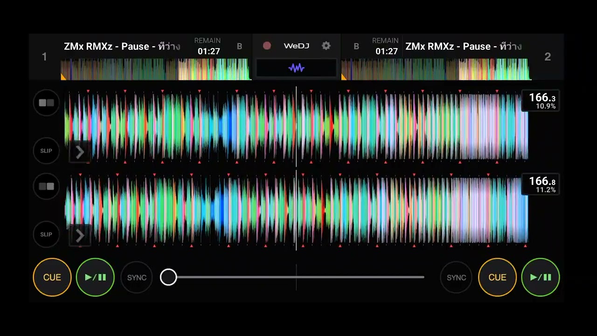Click the crossfader handle
Image resolution: width=597 pixels, height=336 pixels.
pos(168,277)
